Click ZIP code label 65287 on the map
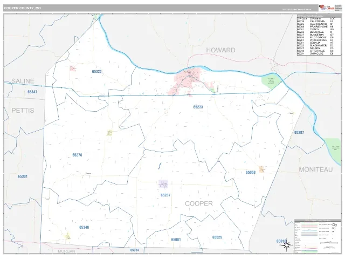 [x=299, y=132]
